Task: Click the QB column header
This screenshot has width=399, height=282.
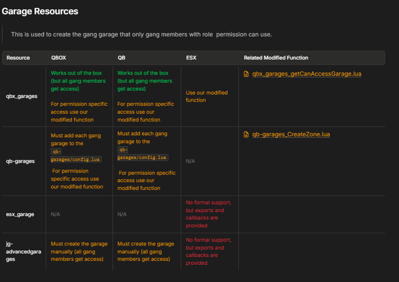Action: pyautogui.click(x=121, y=58)
